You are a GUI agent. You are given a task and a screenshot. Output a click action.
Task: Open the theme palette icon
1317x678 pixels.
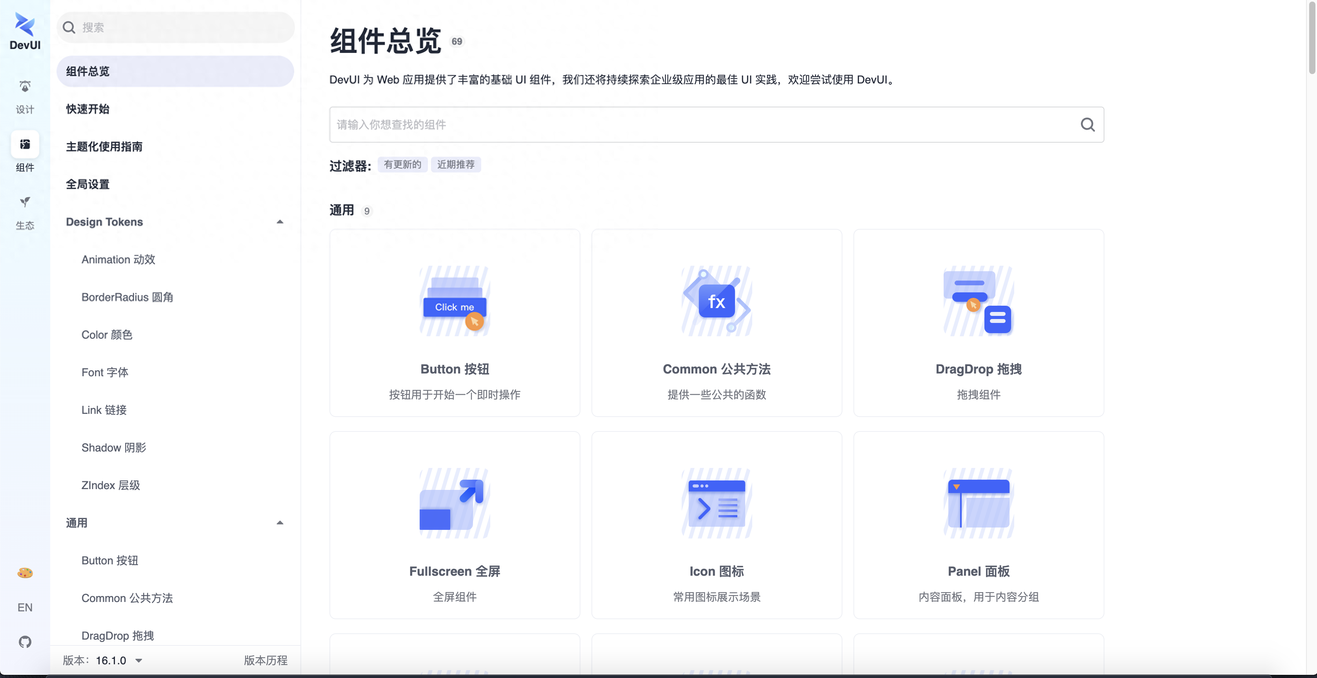25,573
